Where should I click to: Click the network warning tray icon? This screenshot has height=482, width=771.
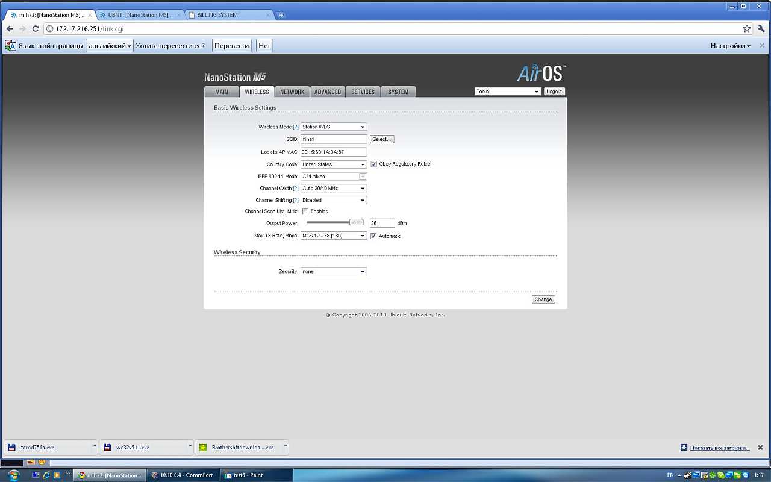tap(704, 475)
